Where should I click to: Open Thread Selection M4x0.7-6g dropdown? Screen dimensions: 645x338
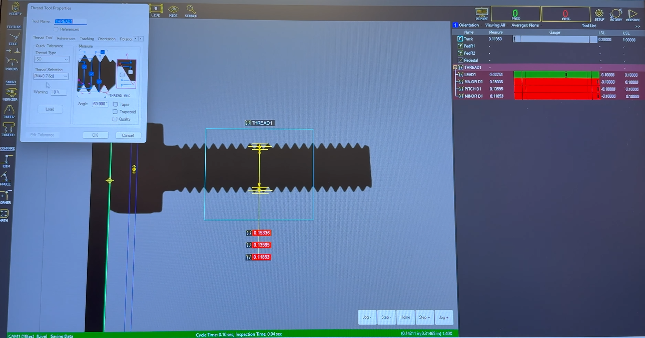point(51,76)
